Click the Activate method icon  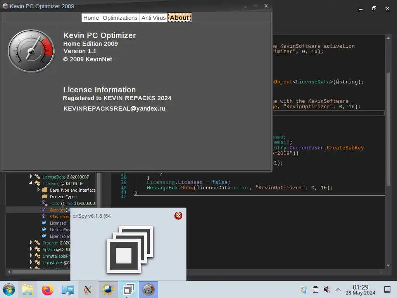click(44, 210)
